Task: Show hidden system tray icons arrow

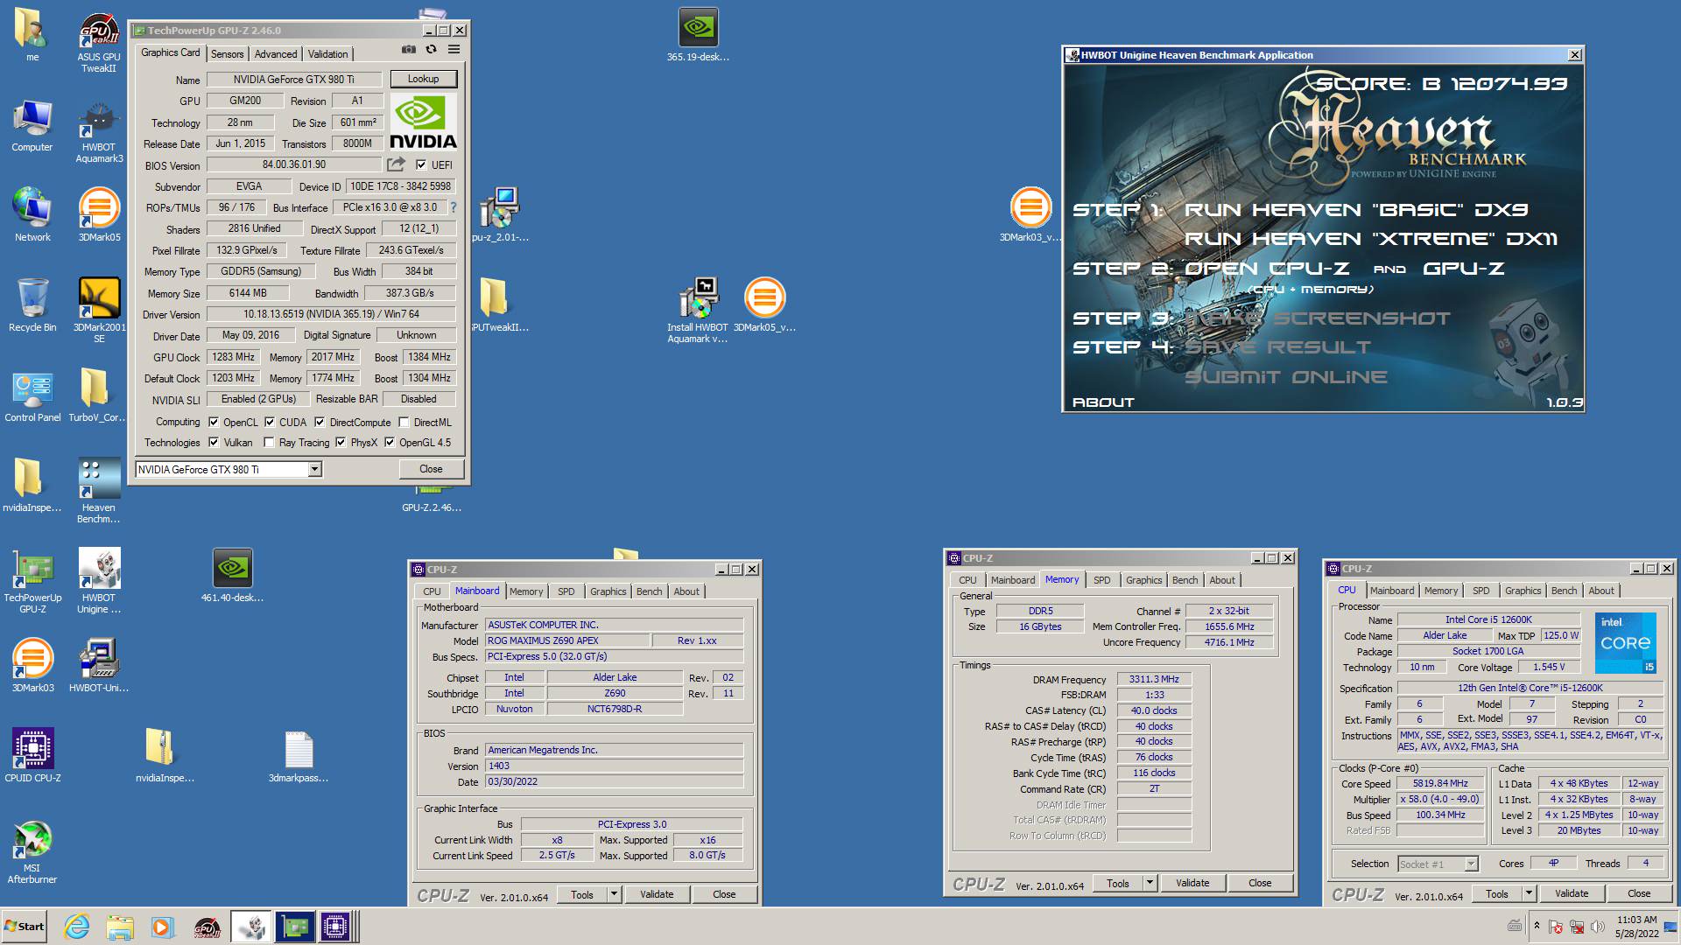Action: 1537,926
